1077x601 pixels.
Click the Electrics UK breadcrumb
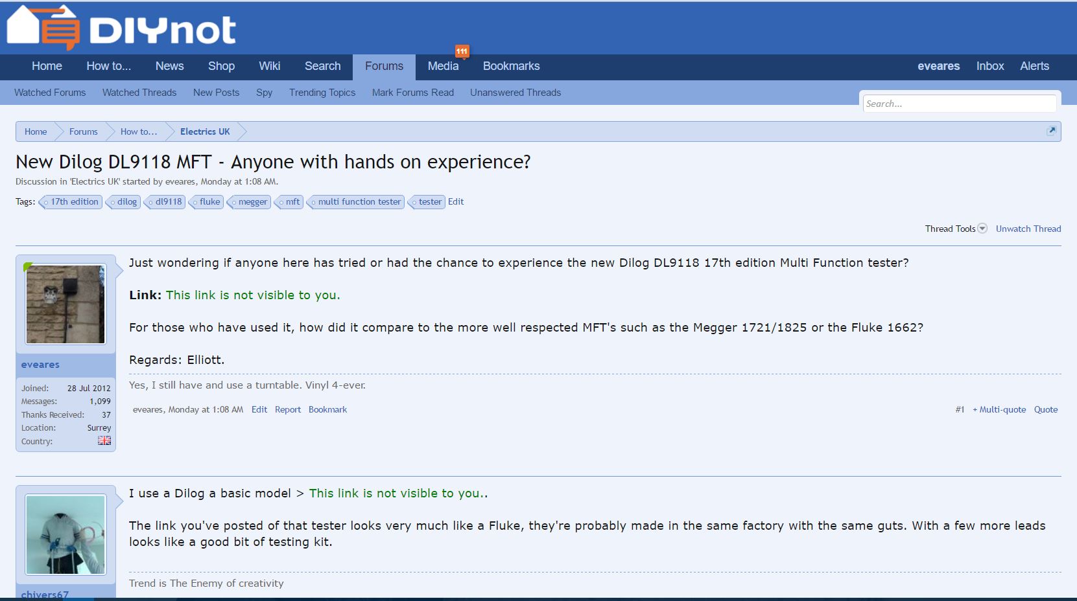click(205, 131)
